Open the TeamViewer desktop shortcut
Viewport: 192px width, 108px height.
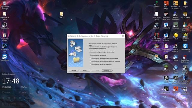pyautogui.click(x=5, y=58)
